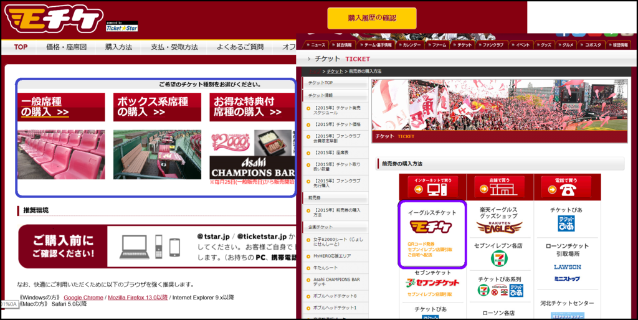
Task: Click the pink stadium seats photo thumbnail
Action: [61, 154]
